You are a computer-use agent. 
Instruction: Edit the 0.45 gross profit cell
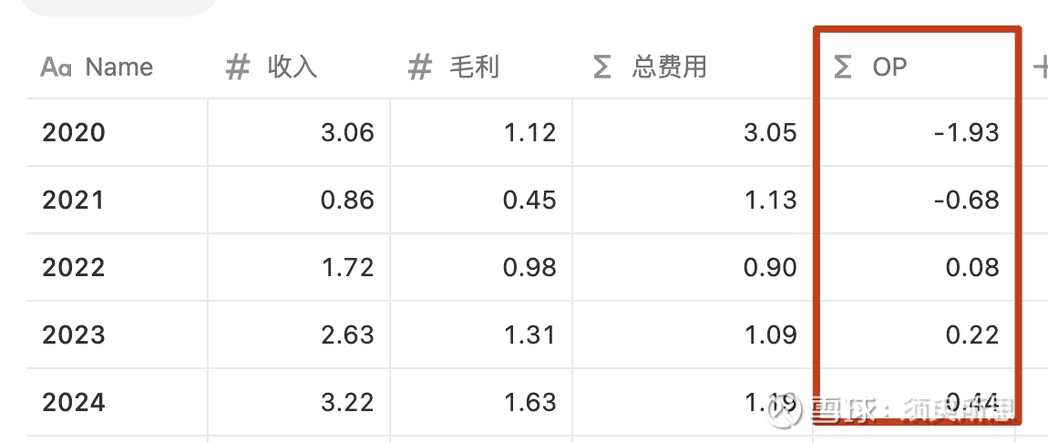click(x=481, y=200)
